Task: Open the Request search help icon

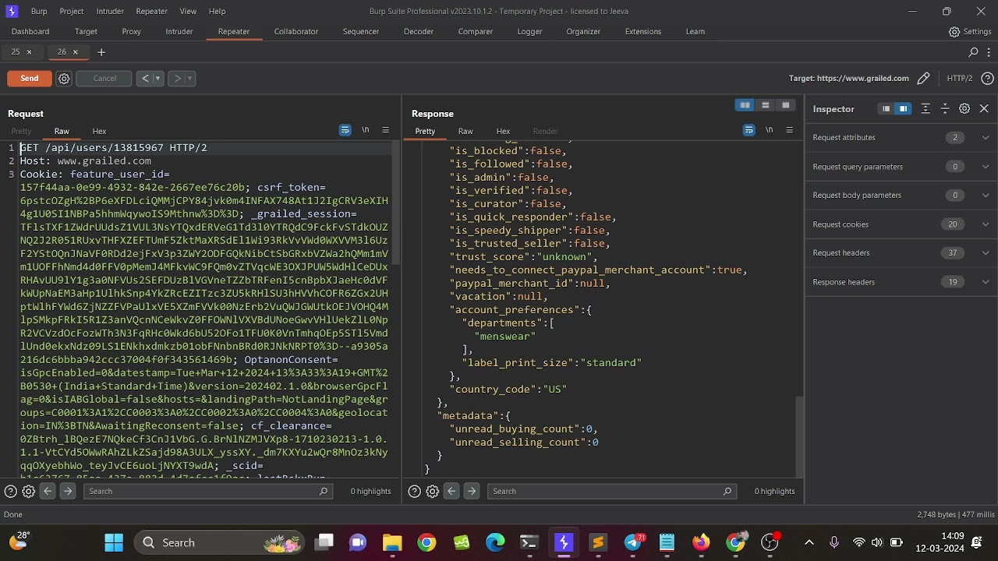Action: point(11,491)
